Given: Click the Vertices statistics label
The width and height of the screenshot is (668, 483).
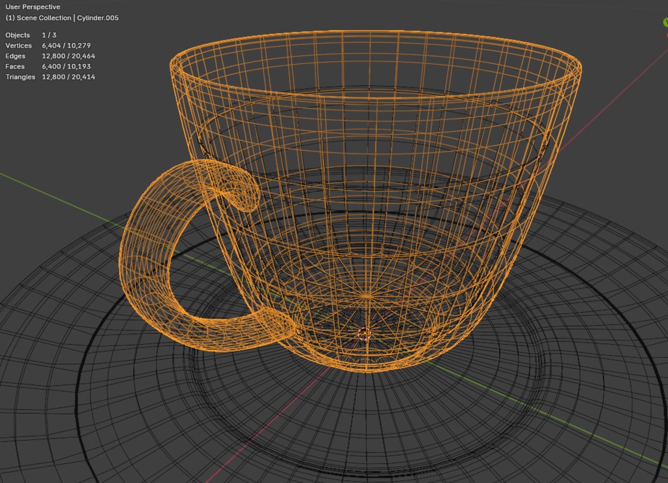Looking at the screenshot, I should pyautogui.click(x=18, y=46).
